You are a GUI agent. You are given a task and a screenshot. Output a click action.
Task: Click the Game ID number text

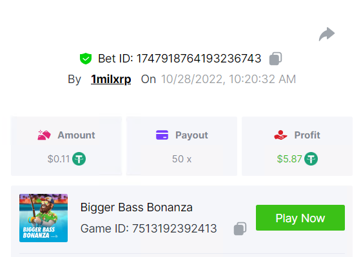174,229
